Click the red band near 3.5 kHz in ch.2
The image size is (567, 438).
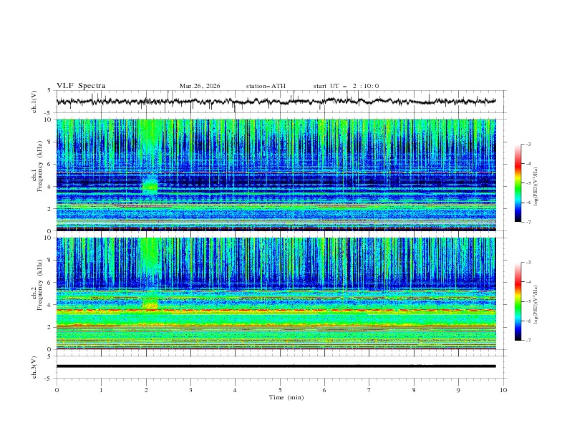276,310
